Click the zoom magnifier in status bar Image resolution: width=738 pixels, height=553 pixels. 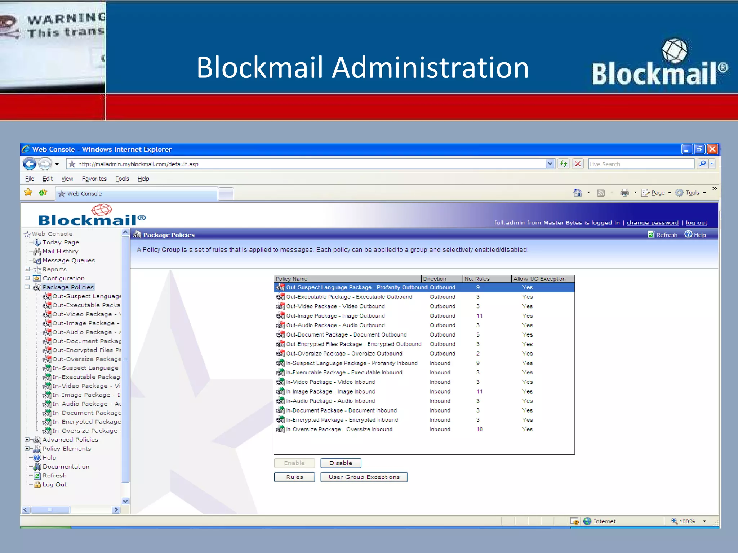point(674,521)
